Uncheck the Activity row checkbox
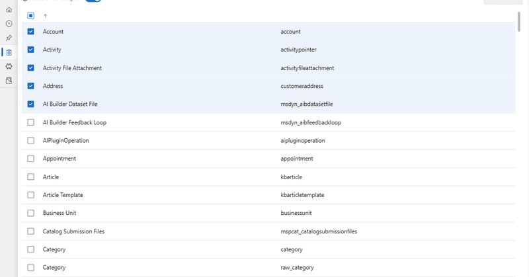The image size is (529, 277). click(30, 50)
